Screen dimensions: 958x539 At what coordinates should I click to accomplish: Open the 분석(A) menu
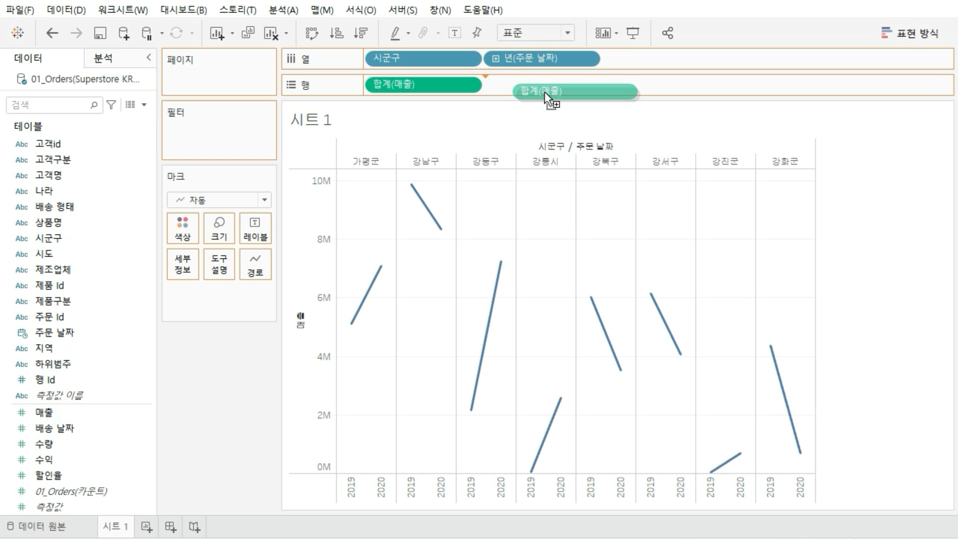(283, 10)
